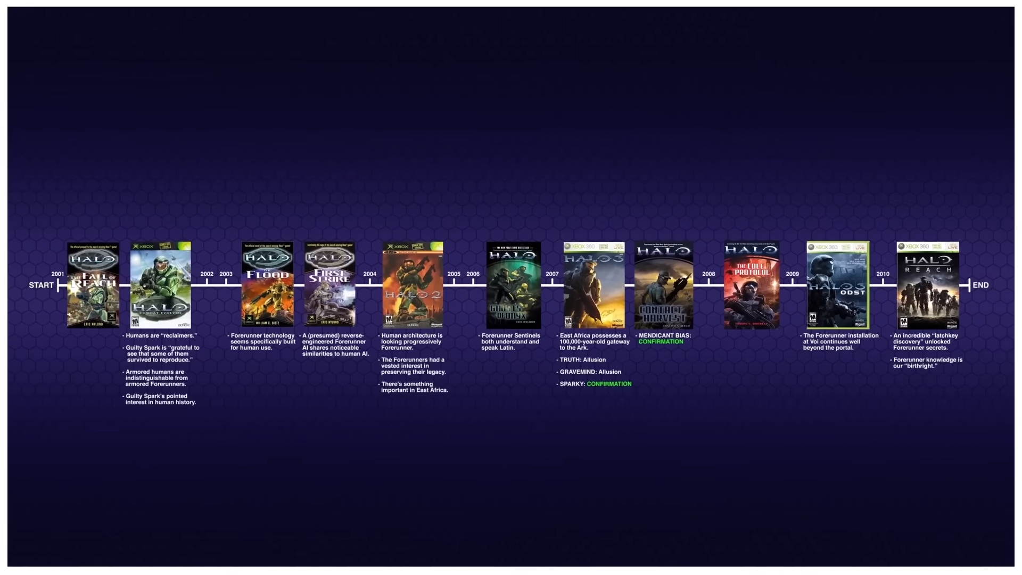Click the START label on timeline
This screenshot has height=575, width=1022.
pyautogui.click(x=41, y=285)
